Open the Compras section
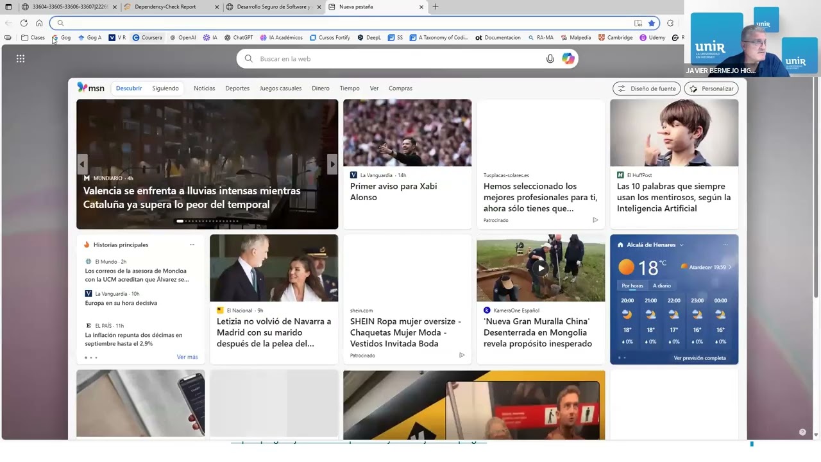Viewport: 821px width, 462px height. point(400,89)
